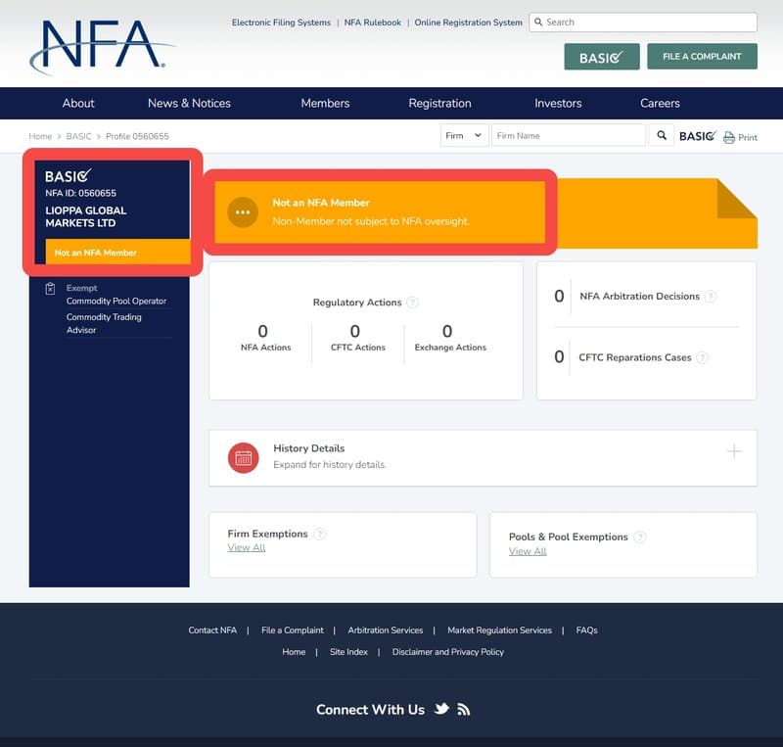The image size is (783, 747).
Task: Click into the Firm Name input field
Action: tap(568, 136)
